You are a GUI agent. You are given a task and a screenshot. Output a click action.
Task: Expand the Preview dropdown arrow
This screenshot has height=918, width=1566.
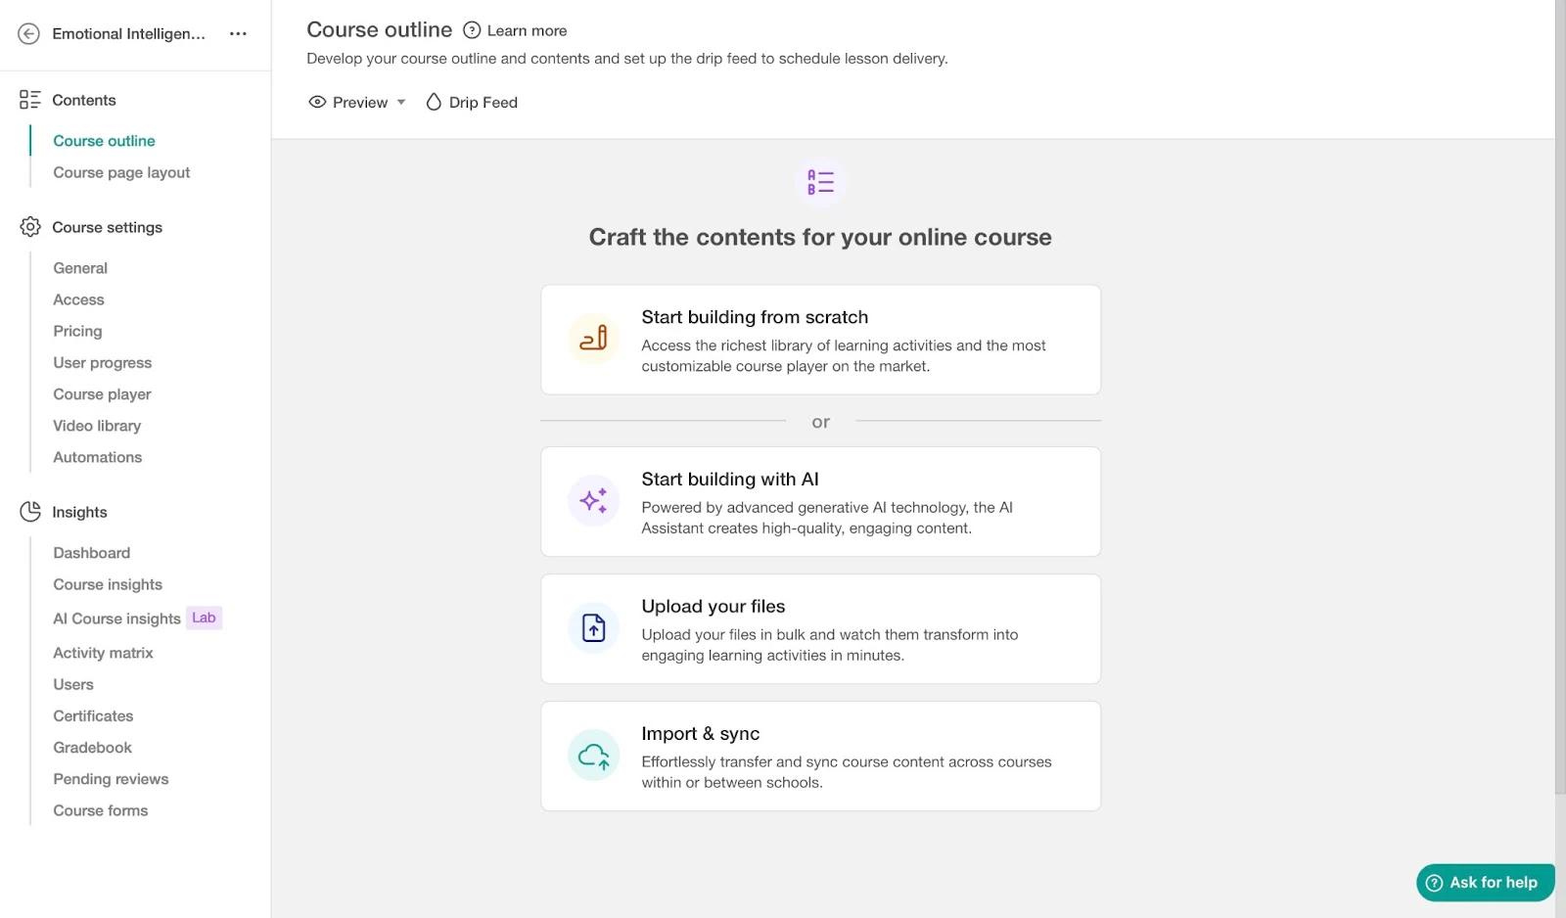pos(401,102)
